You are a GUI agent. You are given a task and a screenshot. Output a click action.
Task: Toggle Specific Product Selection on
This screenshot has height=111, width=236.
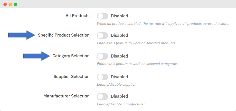point(102,36)
